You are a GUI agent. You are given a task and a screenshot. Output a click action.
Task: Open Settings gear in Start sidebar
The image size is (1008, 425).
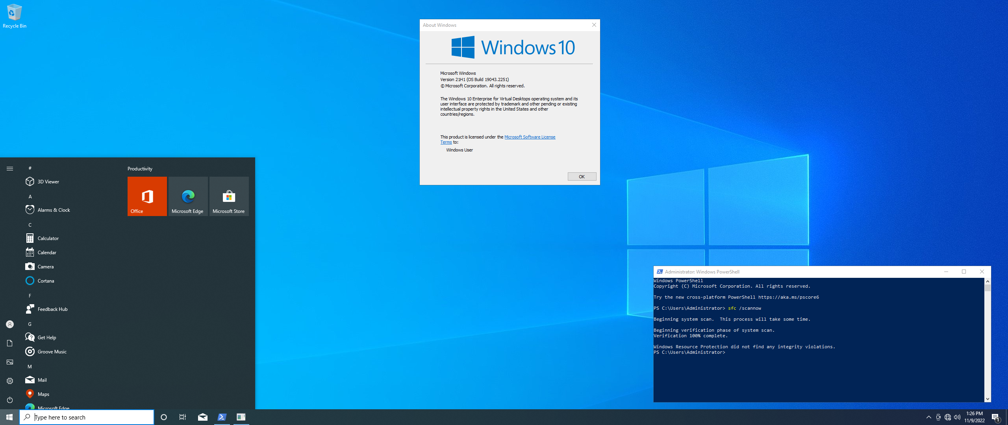(10, 381)
